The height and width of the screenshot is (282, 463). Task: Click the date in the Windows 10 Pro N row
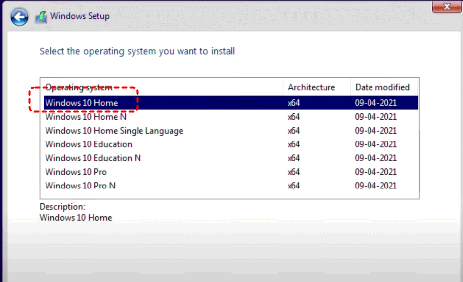[375, 186]
